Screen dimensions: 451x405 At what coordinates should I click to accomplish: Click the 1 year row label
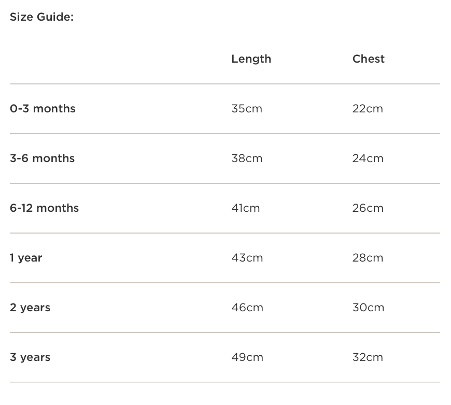[x=26, y=258]
